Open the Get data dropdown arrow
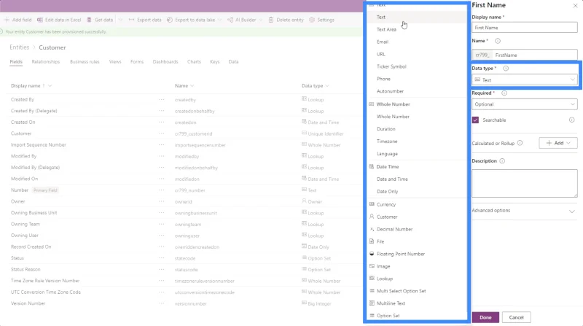Viewport: 583px width, 326px height. click(120, 20)
